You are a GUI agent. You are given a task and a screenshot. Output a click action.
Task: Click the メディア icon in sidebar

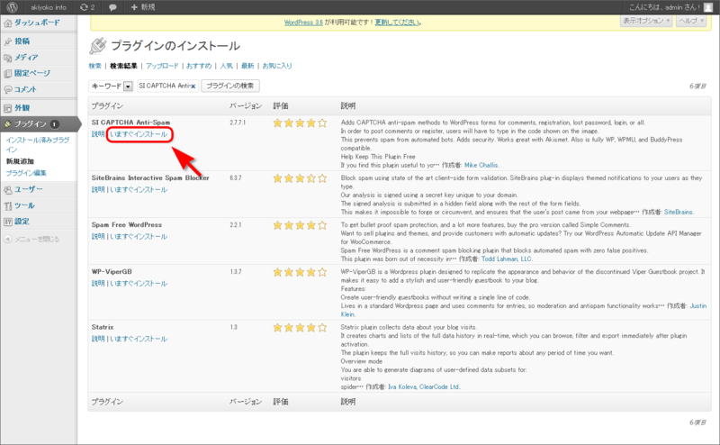[x=8, y=58]
